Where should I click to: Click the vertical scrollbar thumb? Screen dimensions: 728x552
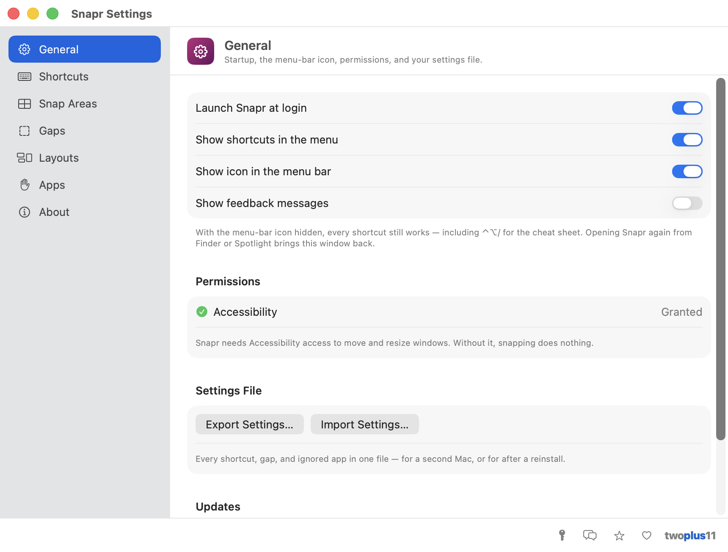(x=721, y=259)
